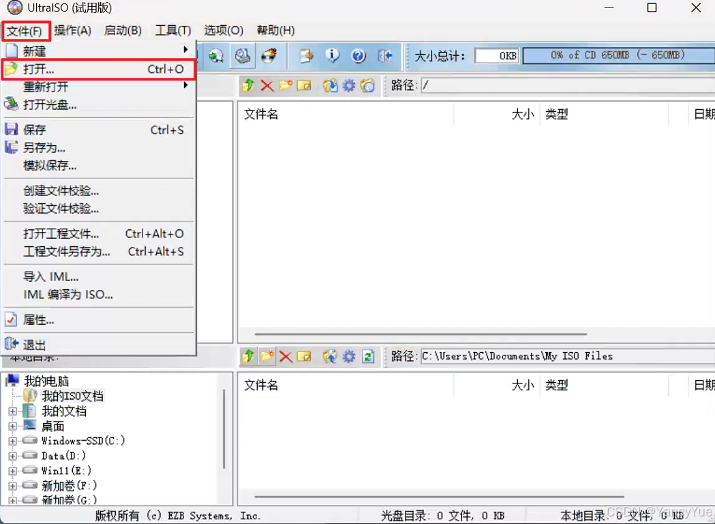The height and width of the screenshot is (524, 715).
Task: Click the local pane path input field
Action: [x=568, y=356]
